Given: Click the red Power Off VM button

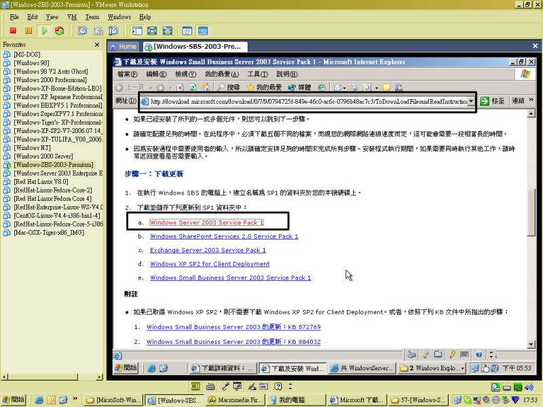Looking at the screenshot, I should (13, 31).
